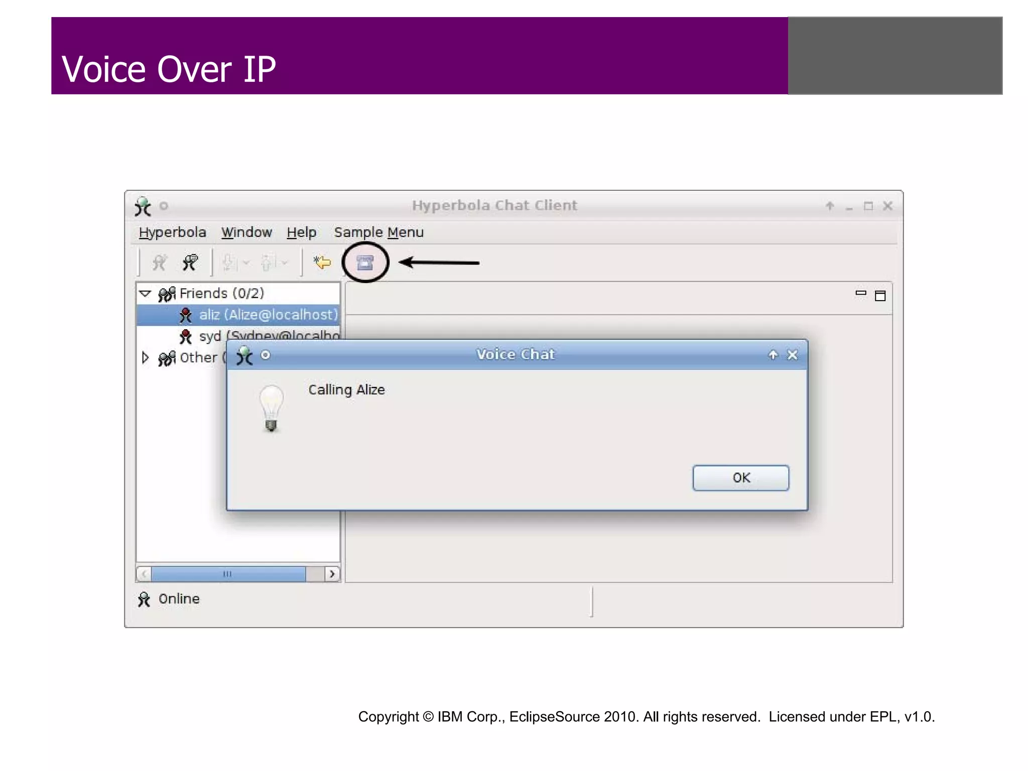Click the small circle button in Voice Chat titlebar
Screen dimensions: 1028x771
266,355
